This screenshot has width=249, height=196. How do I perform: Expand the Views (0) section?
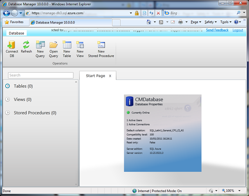click(7, 99)
